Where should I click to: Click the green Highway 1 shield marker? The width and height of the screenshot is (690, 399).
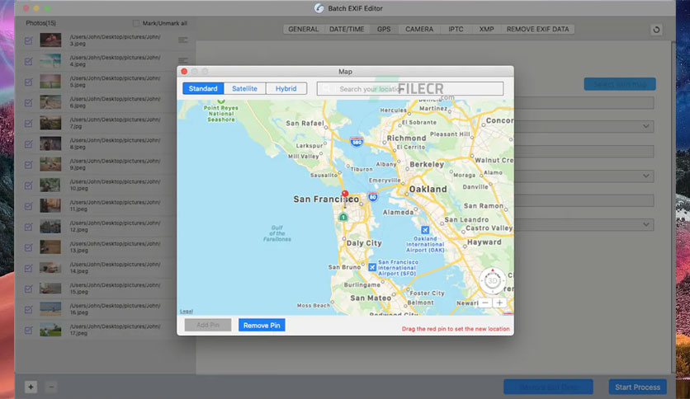pyautogui.click(x=343, y=217)
